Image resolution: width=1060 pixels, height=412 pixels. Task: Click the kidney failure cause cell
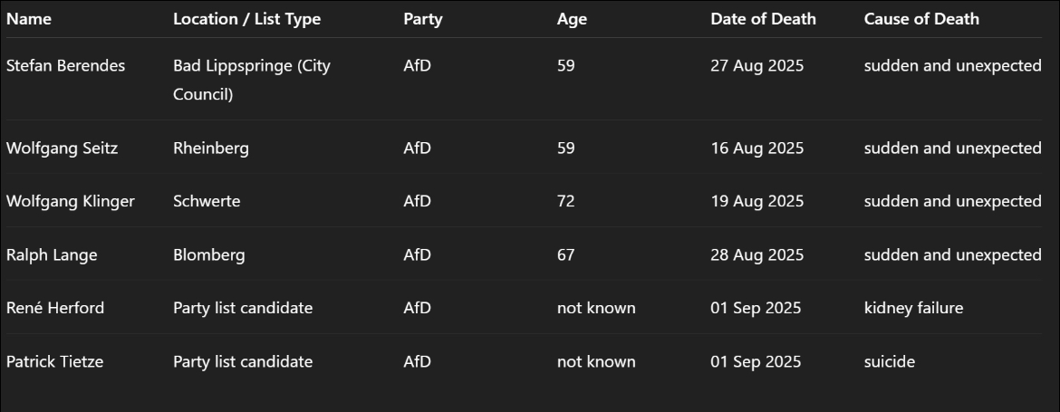(x=913, y=309)
